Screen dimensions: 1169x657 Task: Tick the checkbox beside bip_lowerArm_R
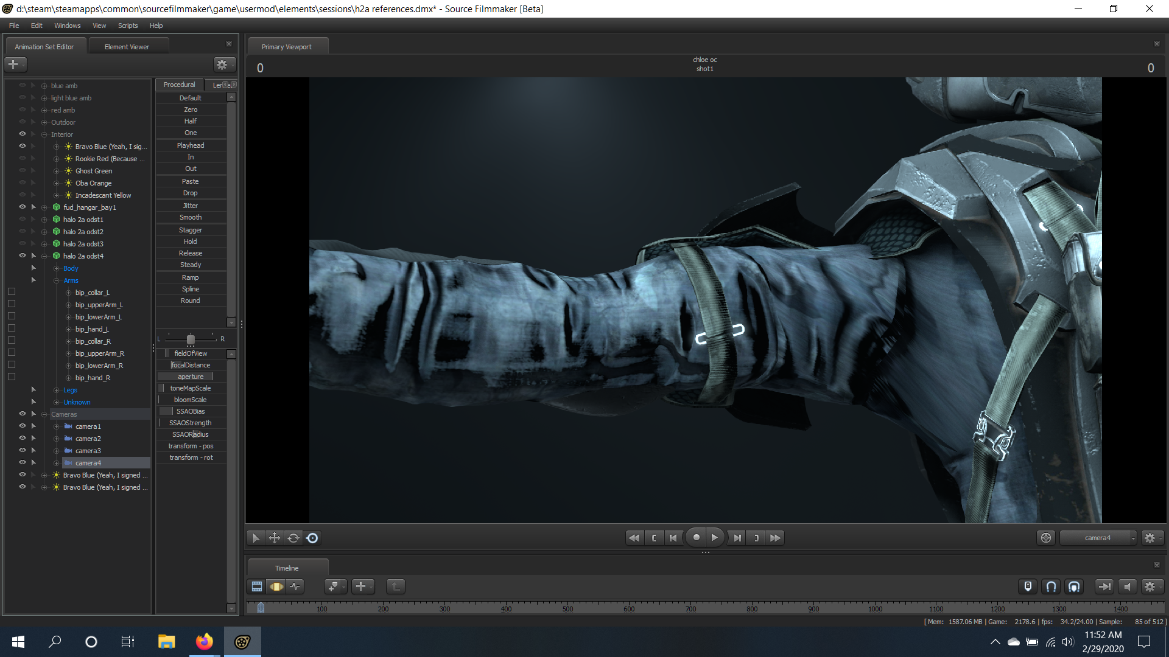click(x=12, y=365)
